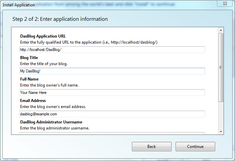
Task: Focus the DasBlog Application URL field
Action: coord(112,50)
